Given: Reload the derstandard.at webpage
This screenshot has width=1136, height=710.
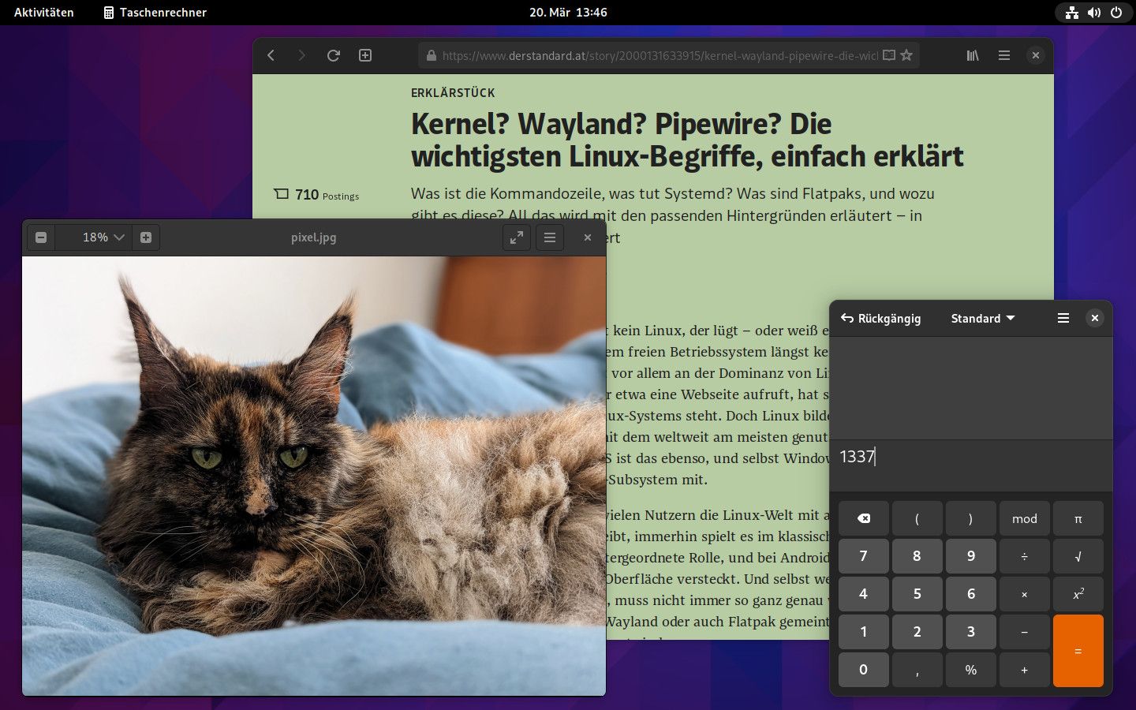Looking at the screenshot, I should point(333,55).
